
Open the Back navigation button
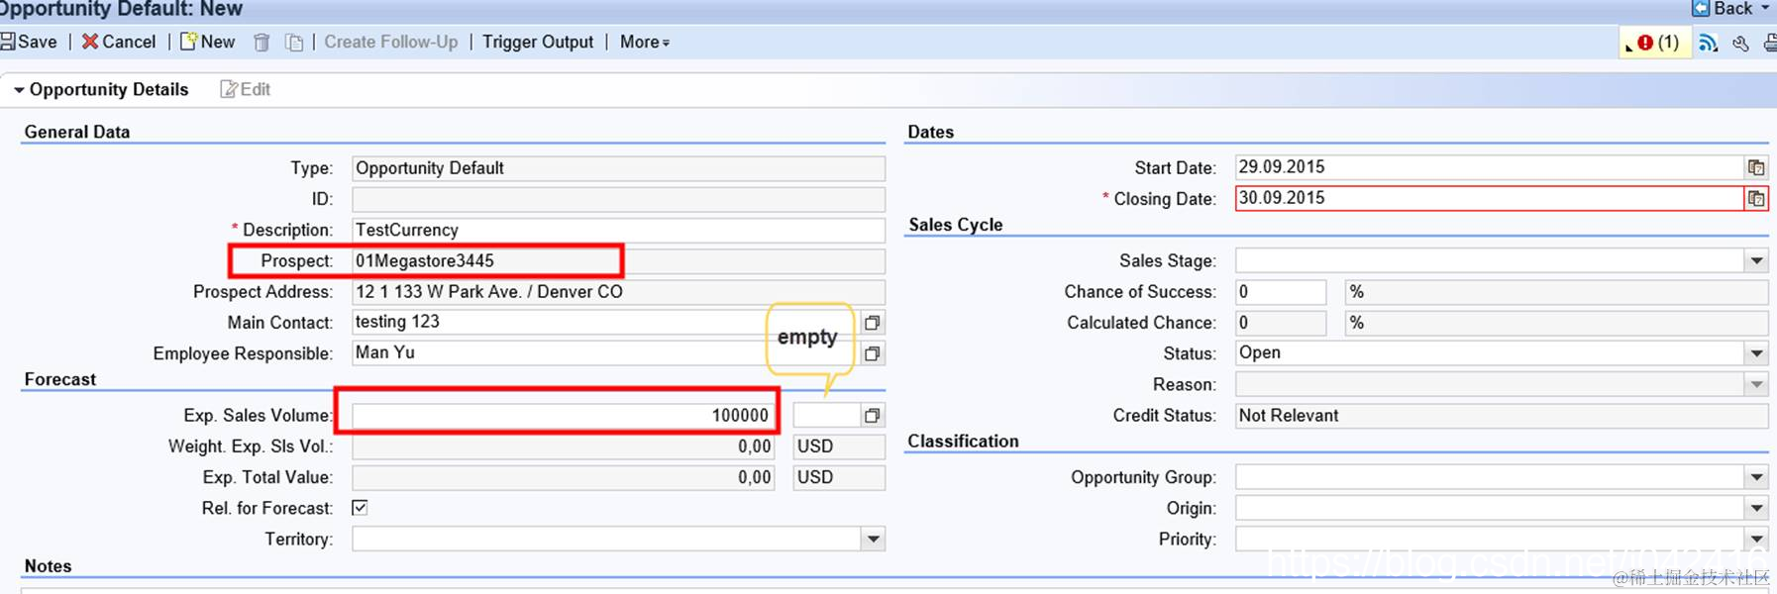click(x=1731, y=9)
